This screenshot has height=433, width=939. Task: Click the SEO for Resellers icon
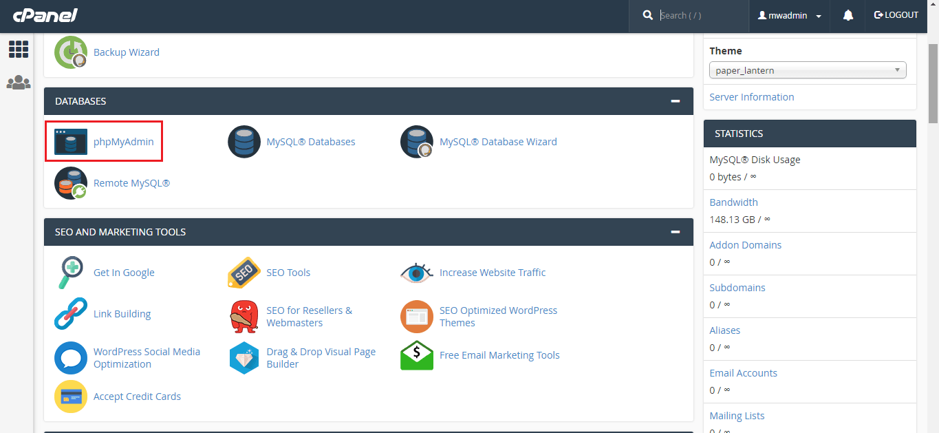tap(244, 317)
